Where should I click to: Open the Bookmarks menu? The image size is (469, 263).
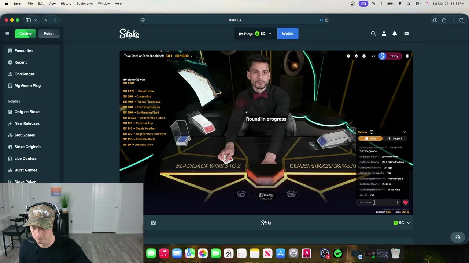(x=85, y=4)
